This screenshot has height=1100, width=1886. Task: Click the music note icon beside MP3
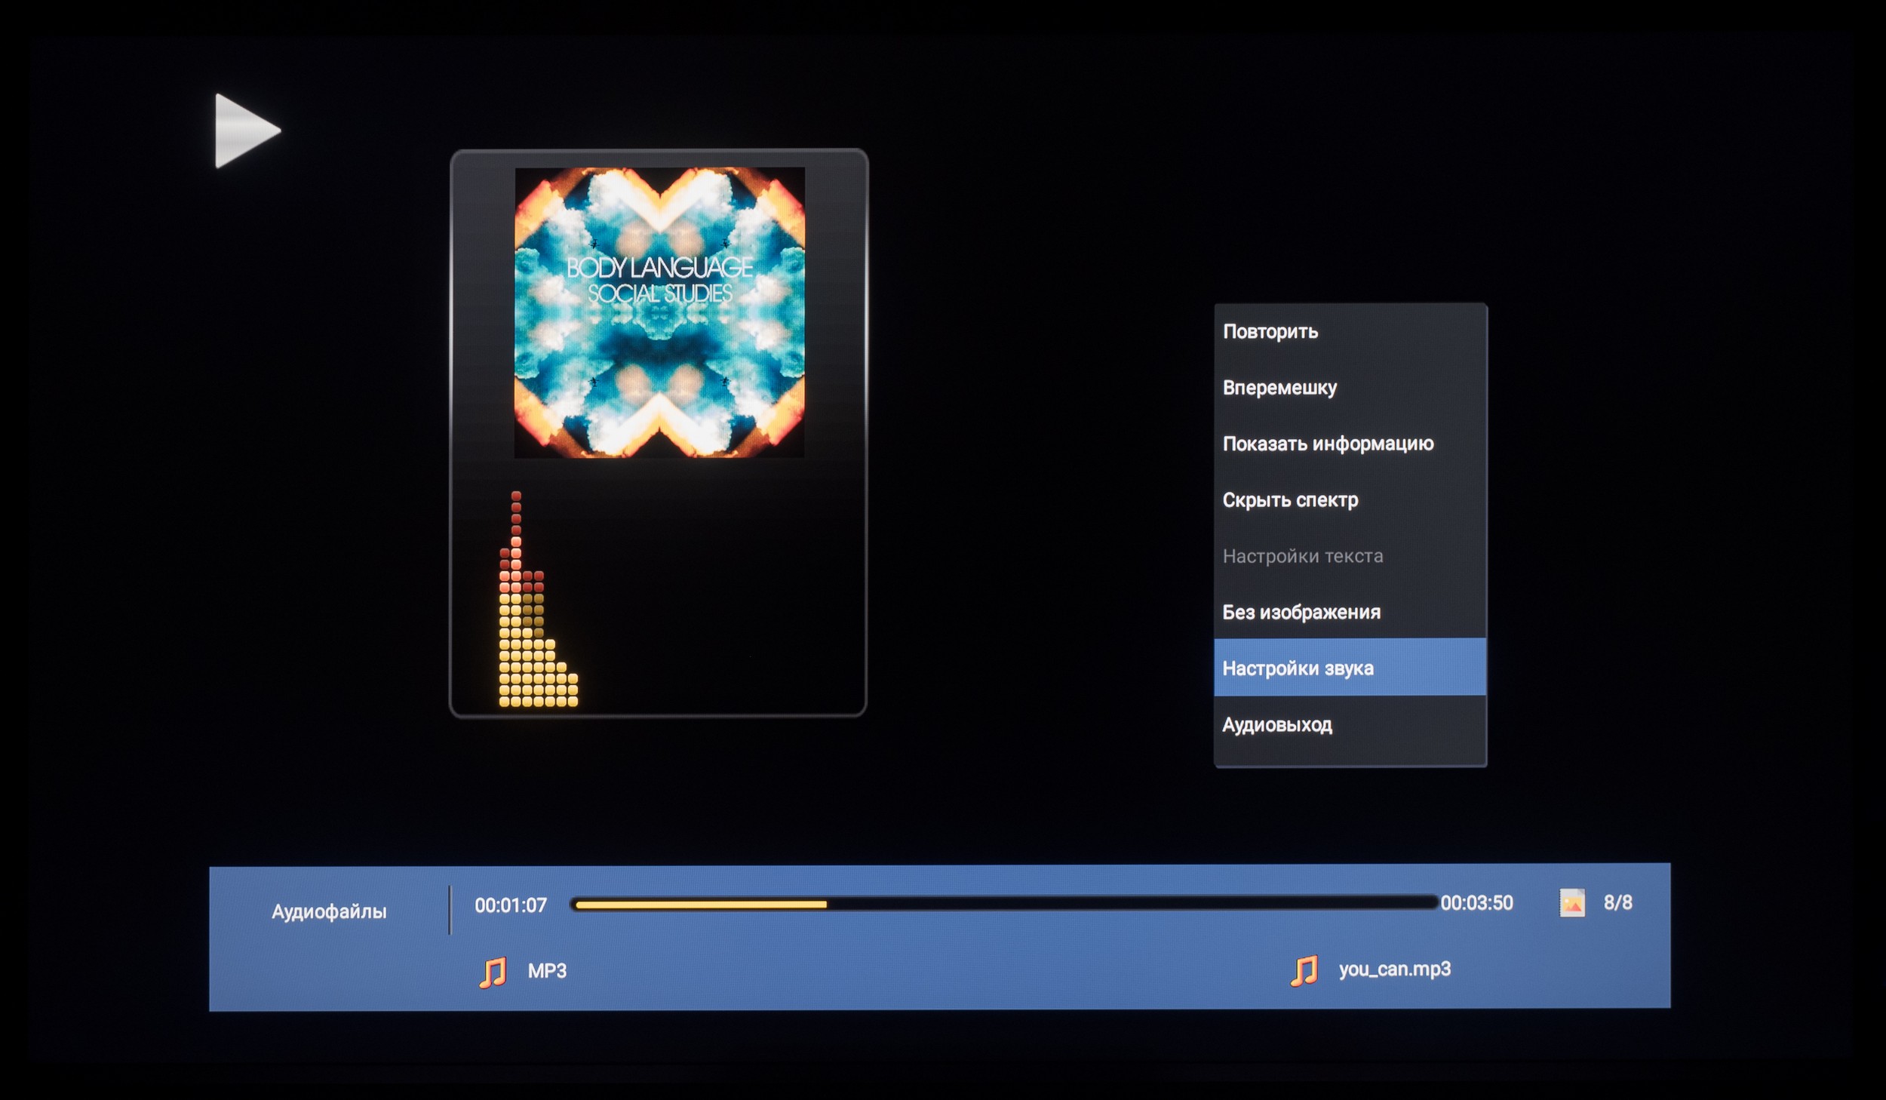pyautogui.click(x=493, y=972)
